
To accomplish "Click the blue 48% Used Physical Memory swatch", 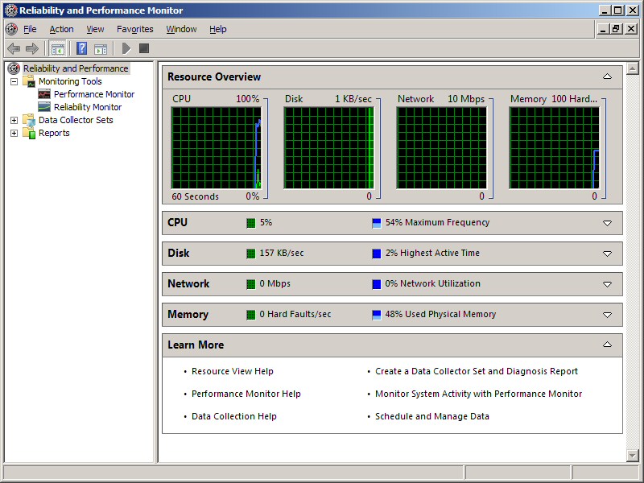I will pyautogui.click(x=376, y=315).
